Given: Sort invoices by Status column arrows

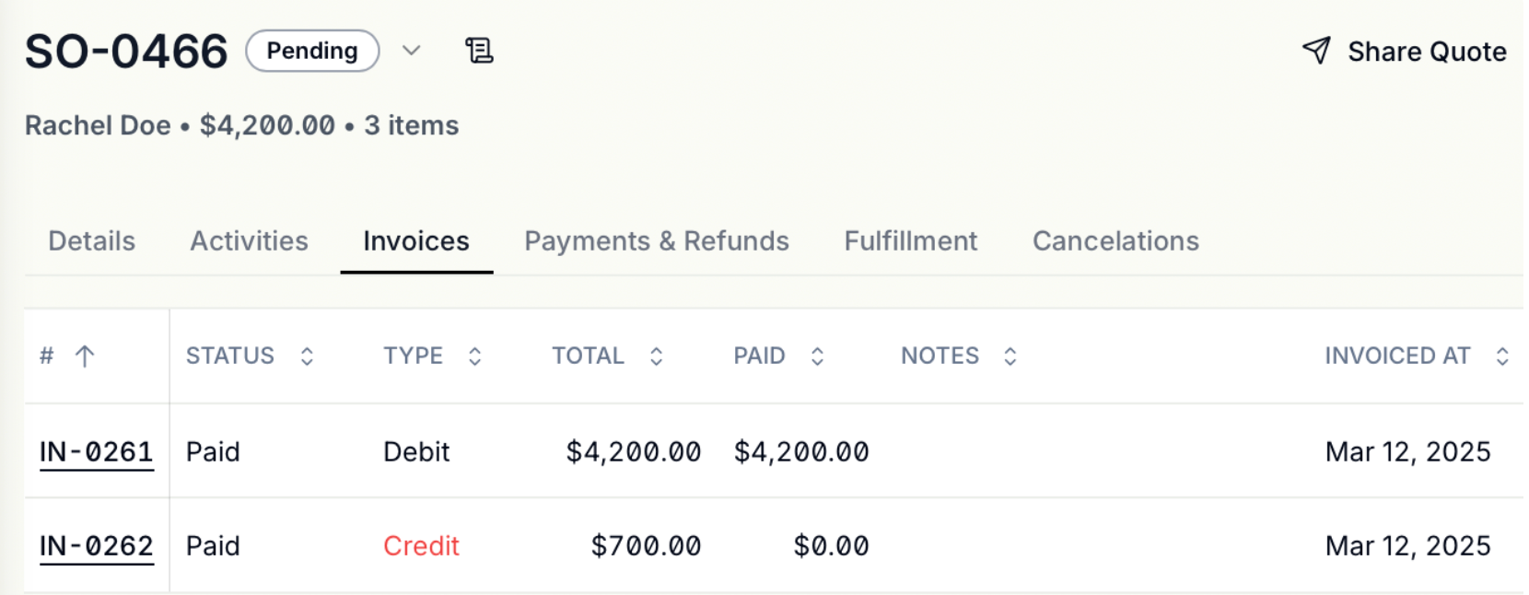Looking at the screenshot, I should pyautogui.click(x=307, y=356).
